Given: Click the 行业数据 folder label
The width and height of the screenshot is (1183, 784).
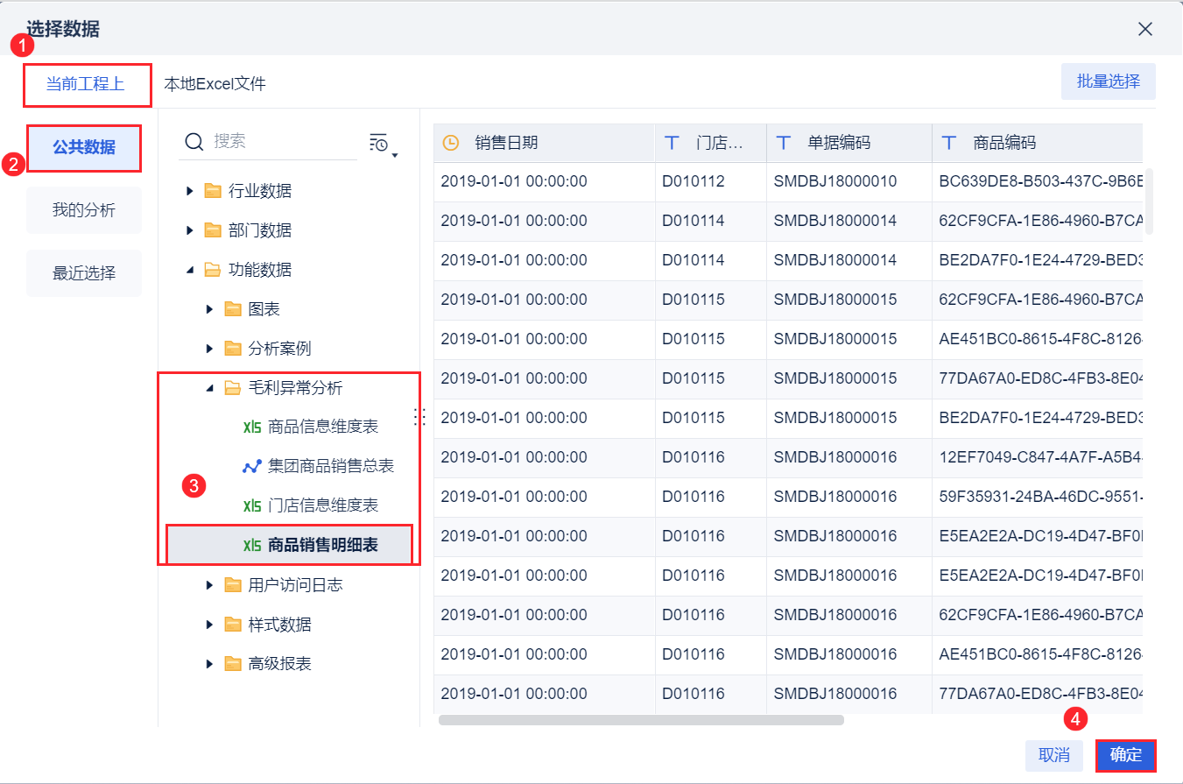Looking at the screenshot, I should (260, 191).
